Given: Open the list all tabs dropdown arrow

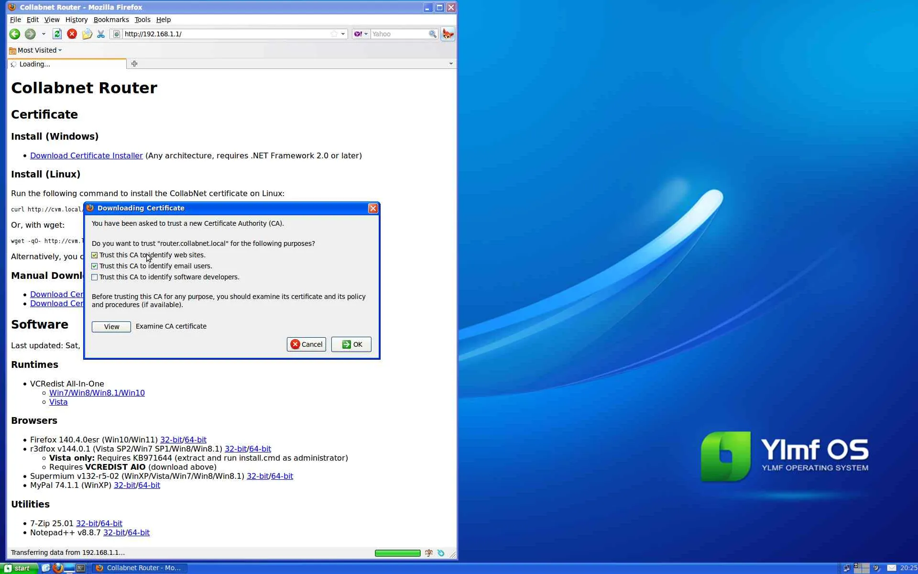Looking at the screenshot, I should (450, 64).
